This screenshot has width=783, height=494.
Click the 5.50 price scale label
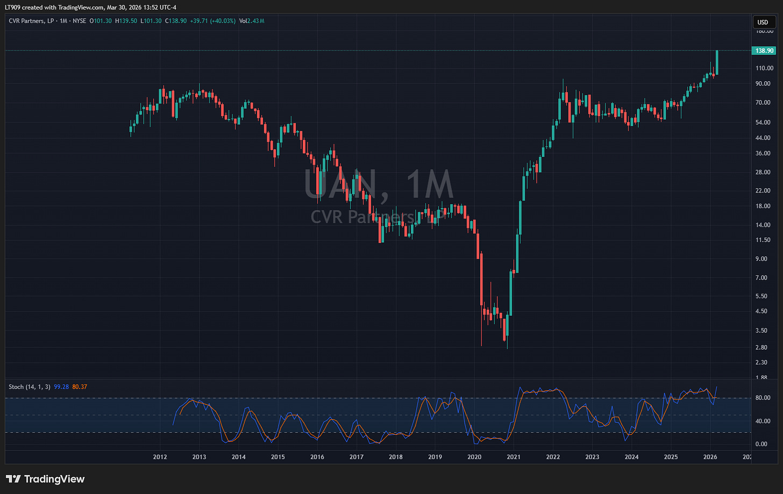761,296
